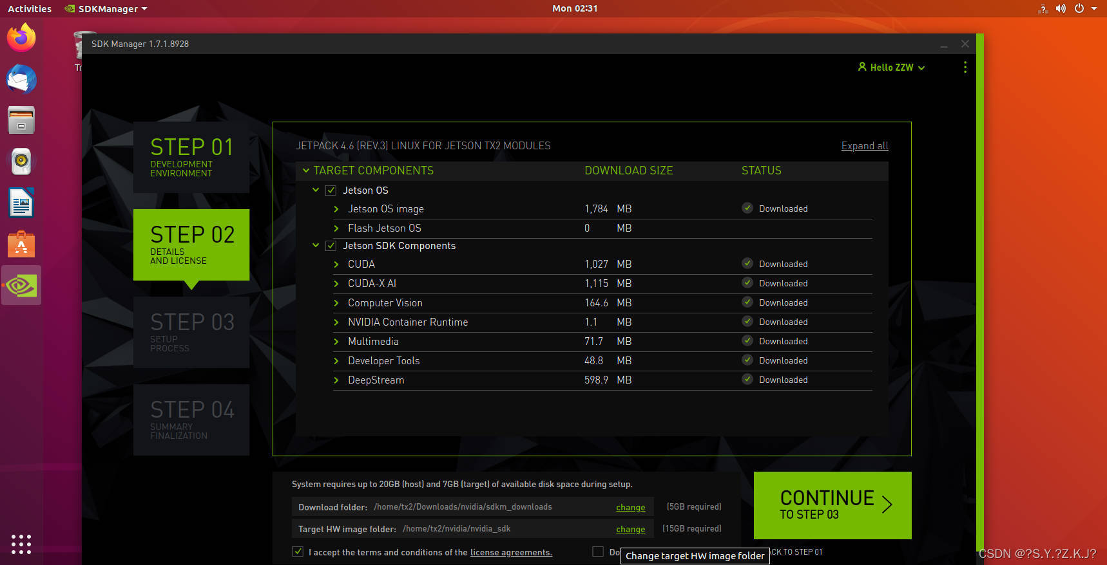Go back to Step 01 link
Viewport: 1107px width, 565px height.
click(x=796, y=552)
